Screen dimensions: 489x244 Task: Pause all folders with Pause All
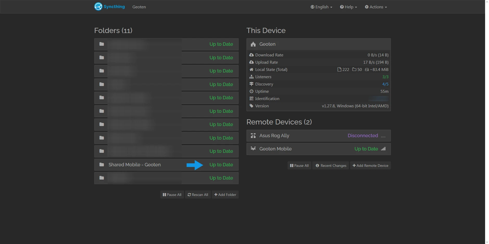pyautogui.click(x=172, y=195)
